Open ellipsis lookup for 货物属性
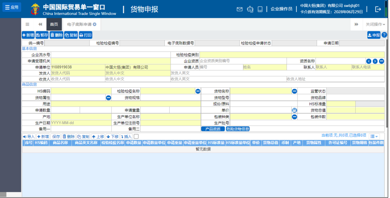Screen dimensions: 390x198 [x=109, y=98]
